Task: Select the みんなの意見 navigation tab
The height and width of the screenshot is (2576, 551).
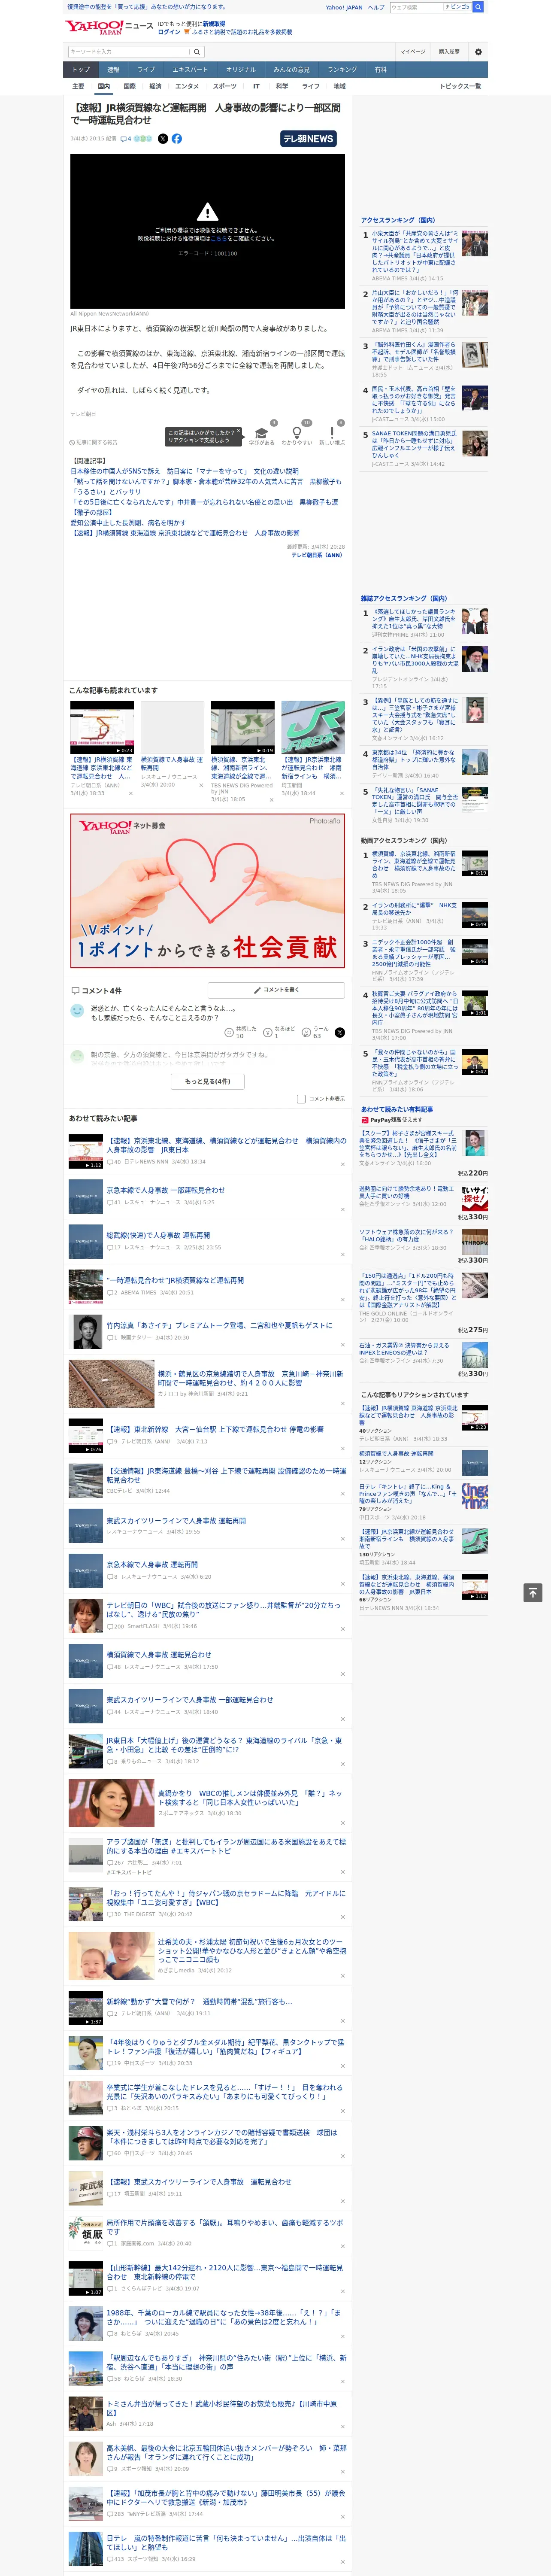Action: [292, 70]
